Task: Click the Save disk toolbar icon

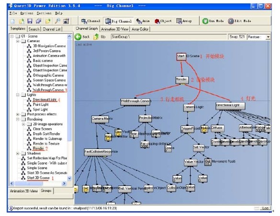Action: (x=30, y=21)
